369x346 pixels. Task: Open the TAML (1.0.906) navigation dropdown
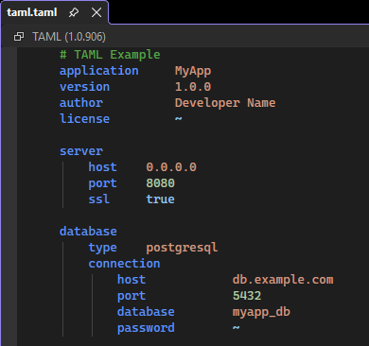(x=69, y=37)
